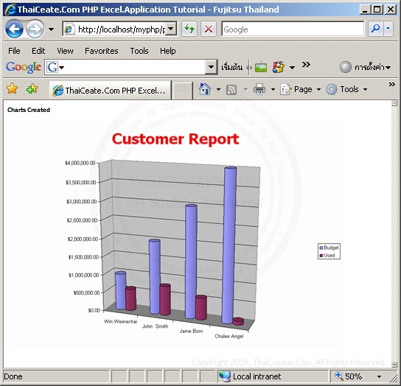Expand Google toolbar search history dropdown
This screenshot has width=401, height=386.
pos(211,67)
